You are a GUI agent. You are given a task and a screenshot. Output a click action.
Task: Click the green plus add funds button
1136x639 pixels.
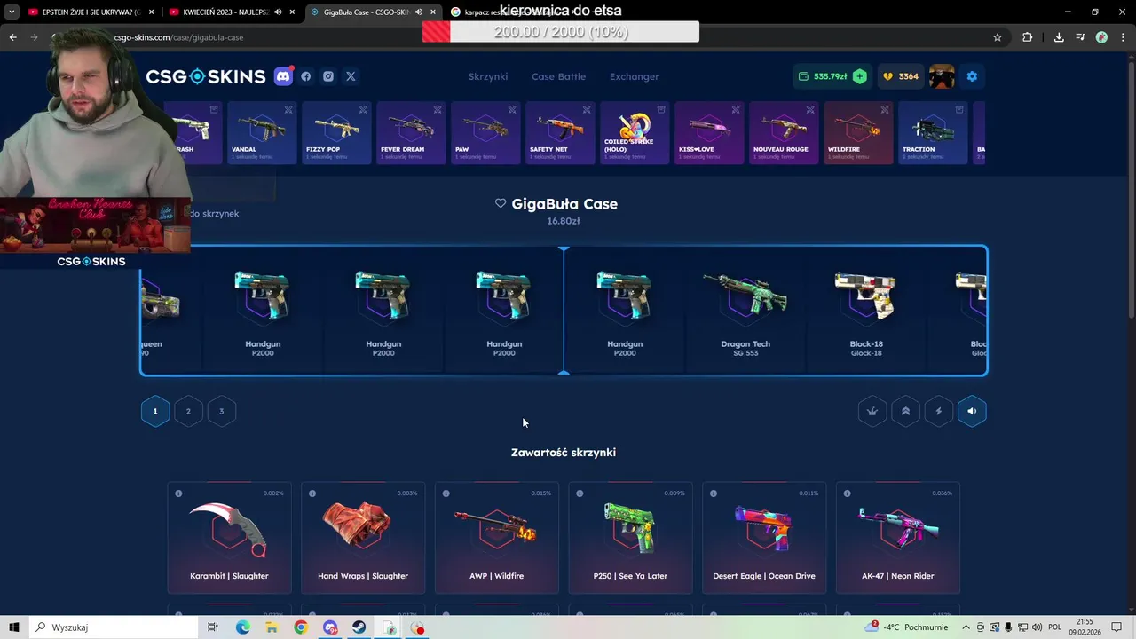(x=859, y=76)
